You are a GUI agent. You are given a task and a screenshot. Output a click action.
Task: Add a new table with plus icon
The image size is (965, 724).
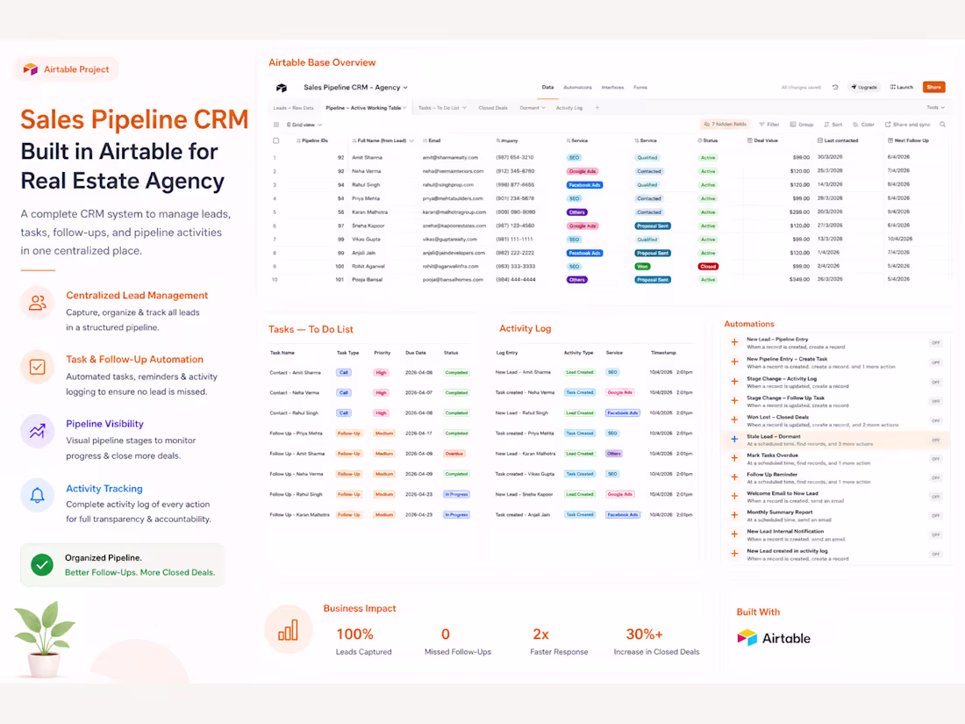click(597, 108)
